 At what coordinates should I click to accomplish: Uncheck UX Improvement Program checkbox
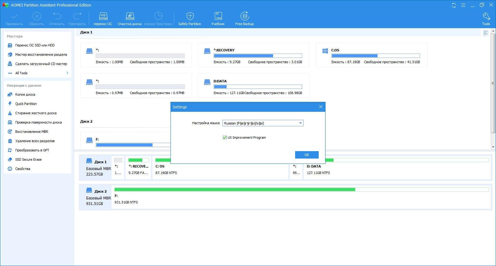tap(225, 137)
